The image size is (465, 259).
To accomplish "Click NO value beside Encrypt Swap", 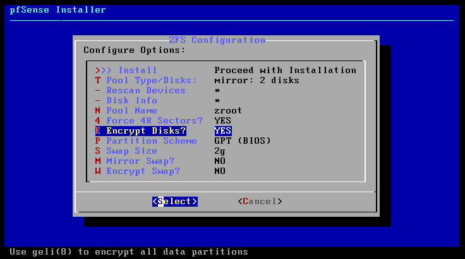I will pyautogui.click(x=220, y=171).
